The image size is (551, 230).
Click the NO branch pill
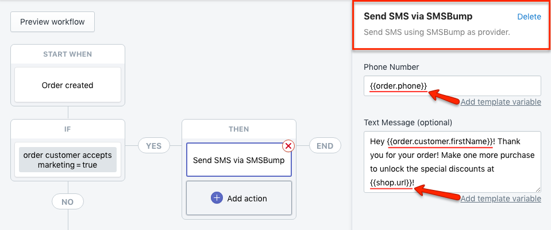click(x=68, y=201)
